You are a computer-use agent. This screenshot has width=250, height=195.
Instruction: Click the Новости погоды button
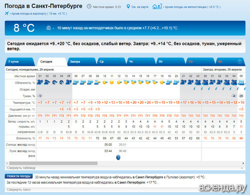pos(18,176)
